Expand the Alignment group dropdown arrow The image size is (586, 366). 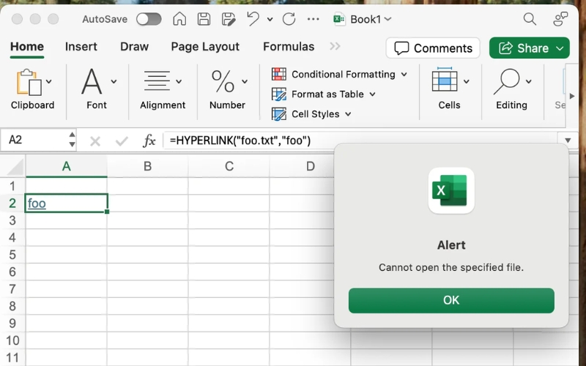tap(179, 81)
